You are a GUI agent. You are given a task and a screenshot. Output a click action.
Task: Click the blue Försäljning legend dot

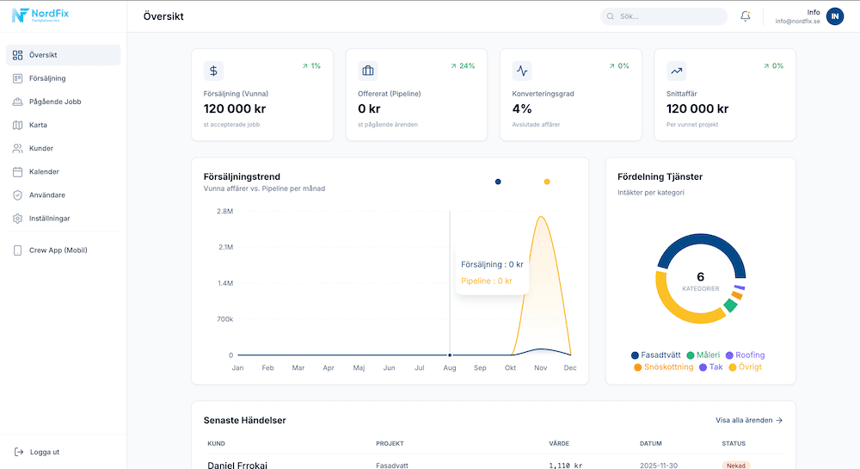[x=498, y=182]
